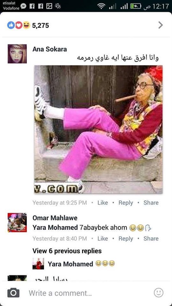The height and width of the screenshot is (306, 172).
Task: Reply to Omar Mahlawe's comment
Action: (x=126, y=238)
